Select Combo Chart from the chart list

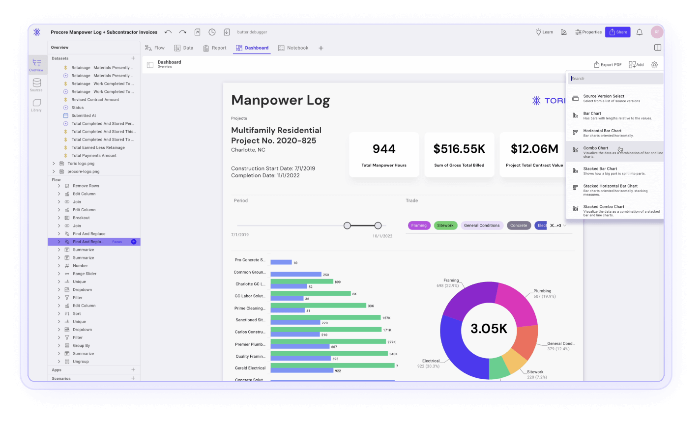tap(614, 150)
